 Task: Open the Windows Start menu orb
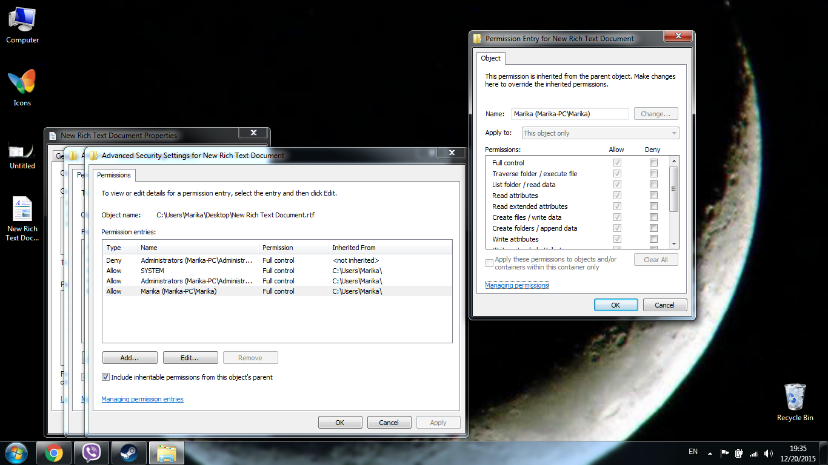click(16, 453)
